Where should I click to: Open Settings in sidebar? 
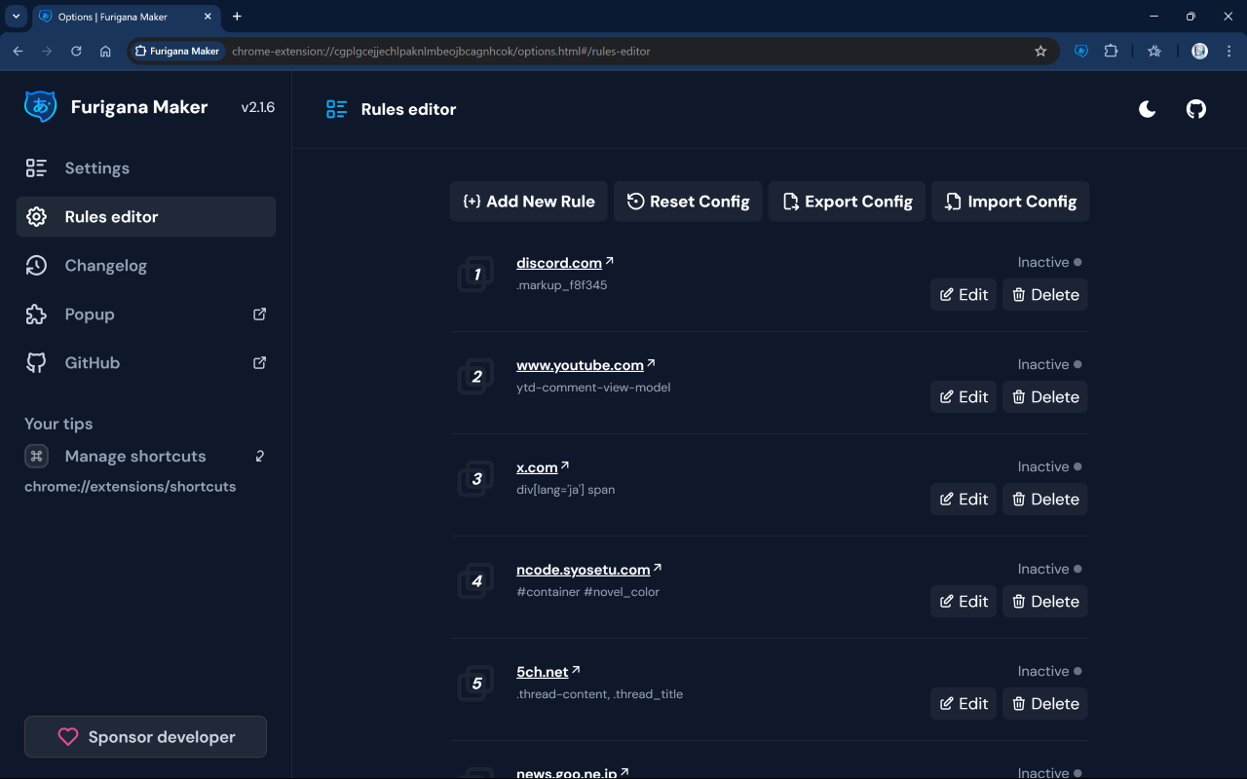[x=146, y=168]
